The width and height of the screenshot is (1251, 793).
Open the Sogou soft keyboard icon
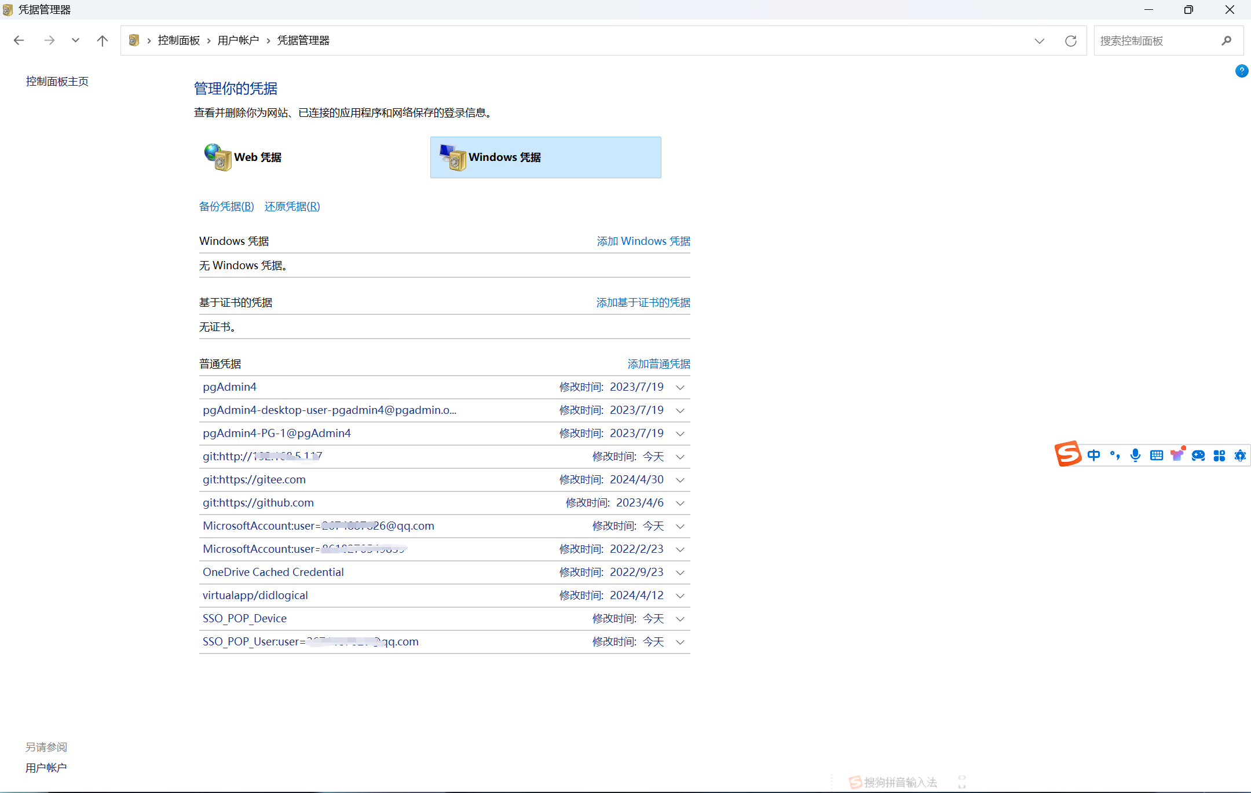point(1156,456)
